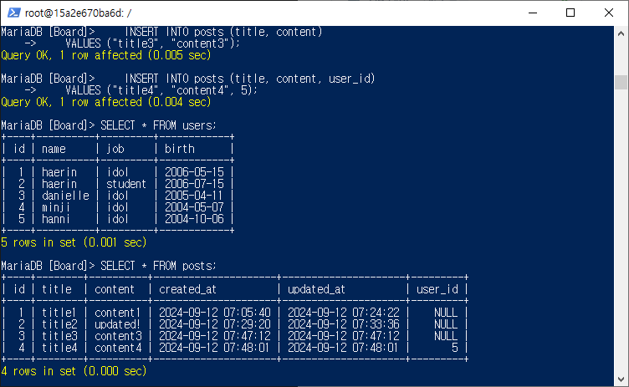Click the student job cell
The height and width of the screenshot is (387, 629).
(126, 184)
